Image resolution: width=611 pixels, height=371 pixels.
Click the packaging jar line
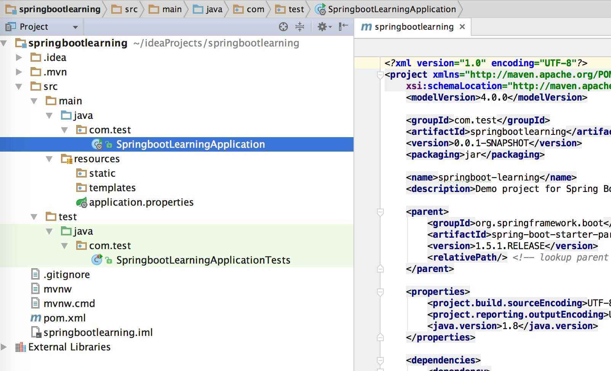pos(475,155)
